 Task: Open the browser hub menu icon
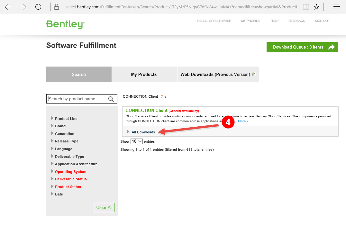[x=336, y=7]
